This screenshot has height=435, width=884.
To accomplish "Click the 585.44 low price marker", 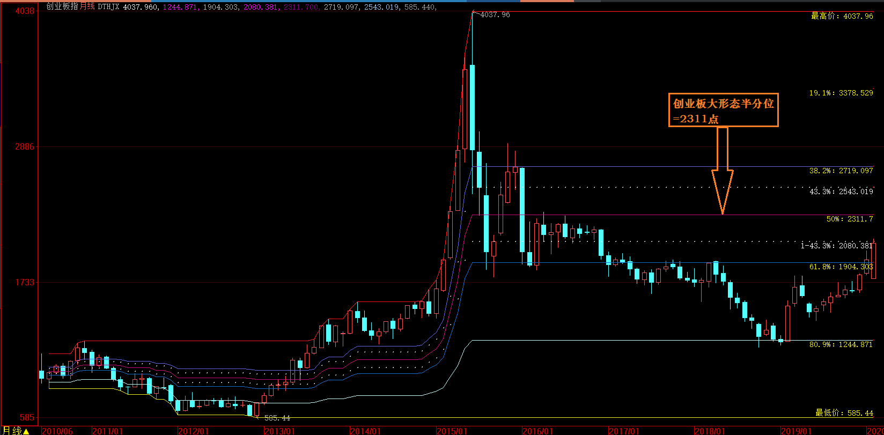I will point(277,418).
